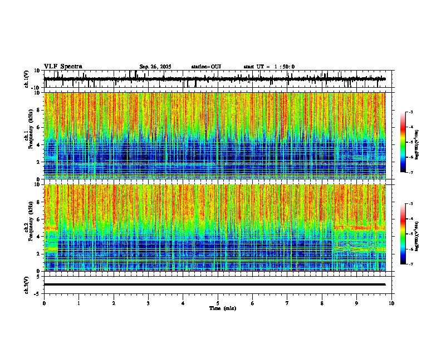Click the "8" kHz tick on ch.2 frequency axis
The width and height of the screenshot is (441, 340).
coord(39,202)
